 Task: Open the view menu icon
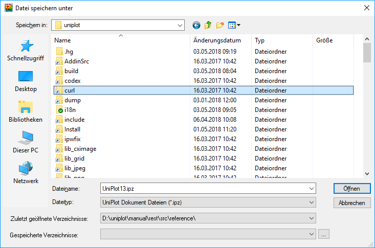click(x=234, y=25)
